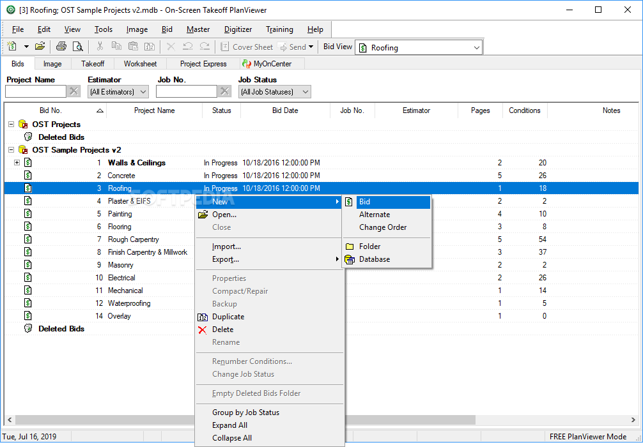Click the Print toolbar icon
Screen dimensions: 643x447
click(x=61, y=47)
